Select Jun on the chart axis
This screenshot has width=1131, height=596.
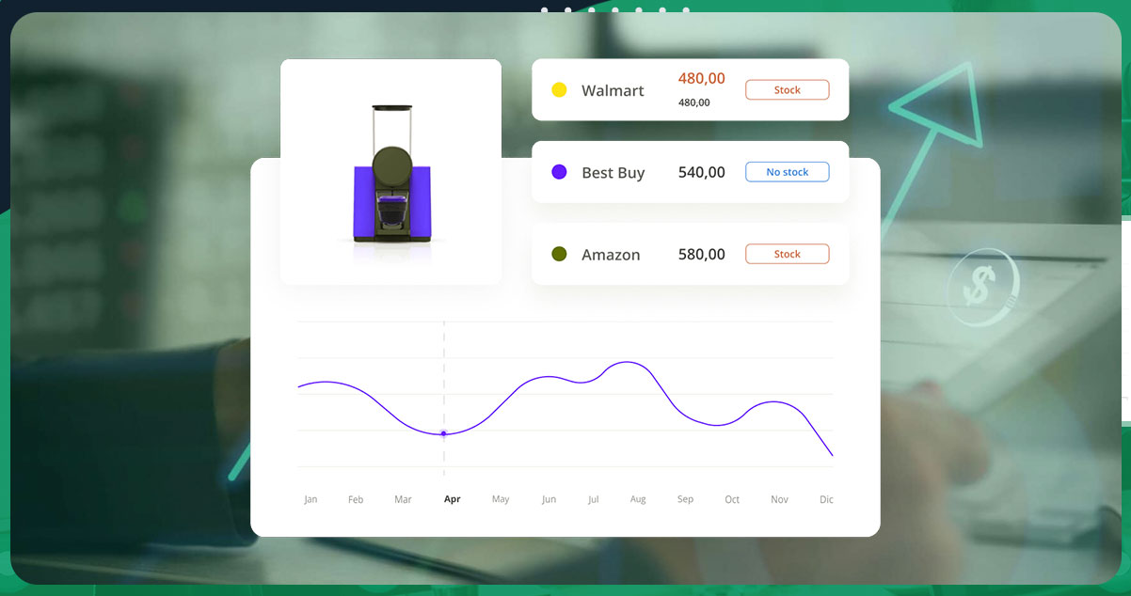(549, 499)
